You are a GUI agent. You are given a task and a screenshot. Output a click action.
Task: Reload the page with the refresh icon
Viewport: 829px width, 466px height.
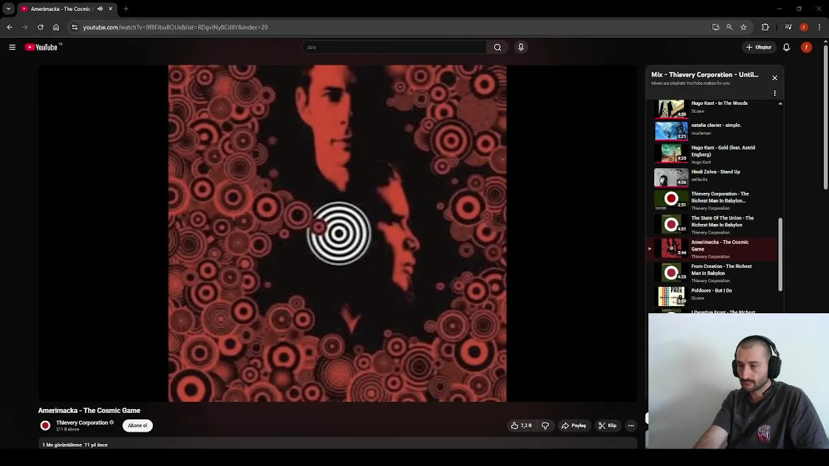point(41,27)
